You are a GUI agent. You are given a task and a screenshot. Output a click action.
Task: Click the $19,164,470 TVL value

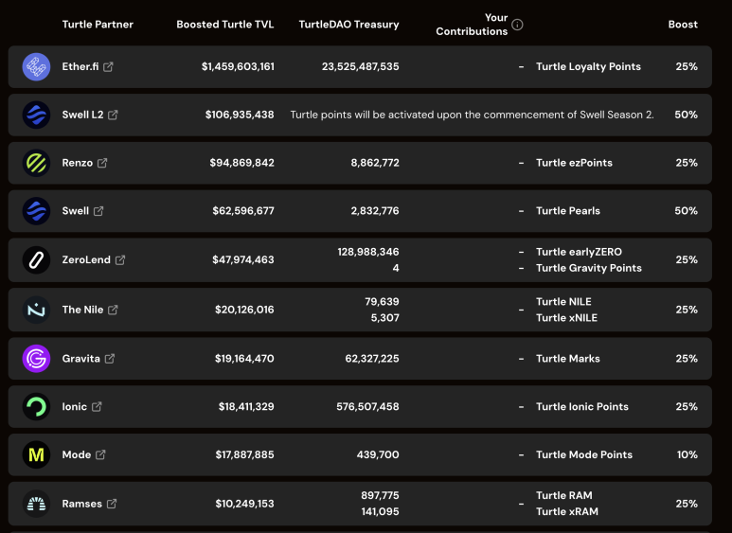(244, 359)
